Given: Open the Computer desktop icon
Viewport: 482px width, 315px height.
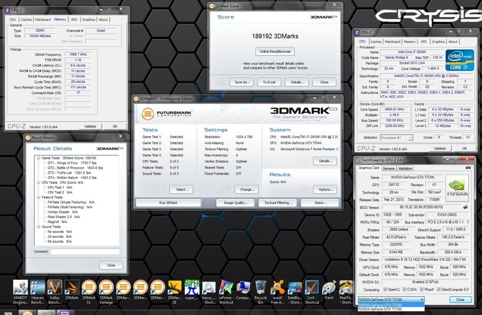Looking at the screenshot, I should 244,291.
